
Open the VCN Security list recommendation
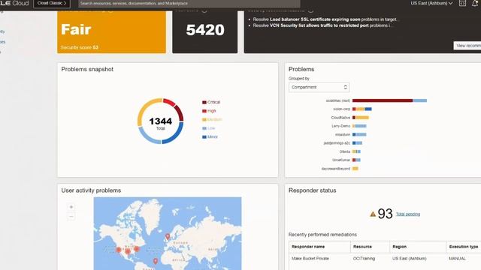[322, 25]
